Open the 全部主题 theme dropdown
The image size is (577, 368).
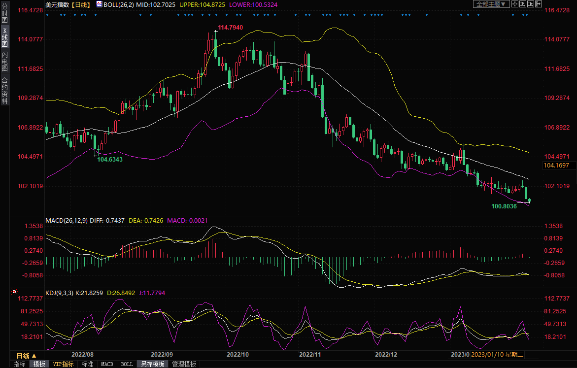pyautogui.click(x=491, y=4)
